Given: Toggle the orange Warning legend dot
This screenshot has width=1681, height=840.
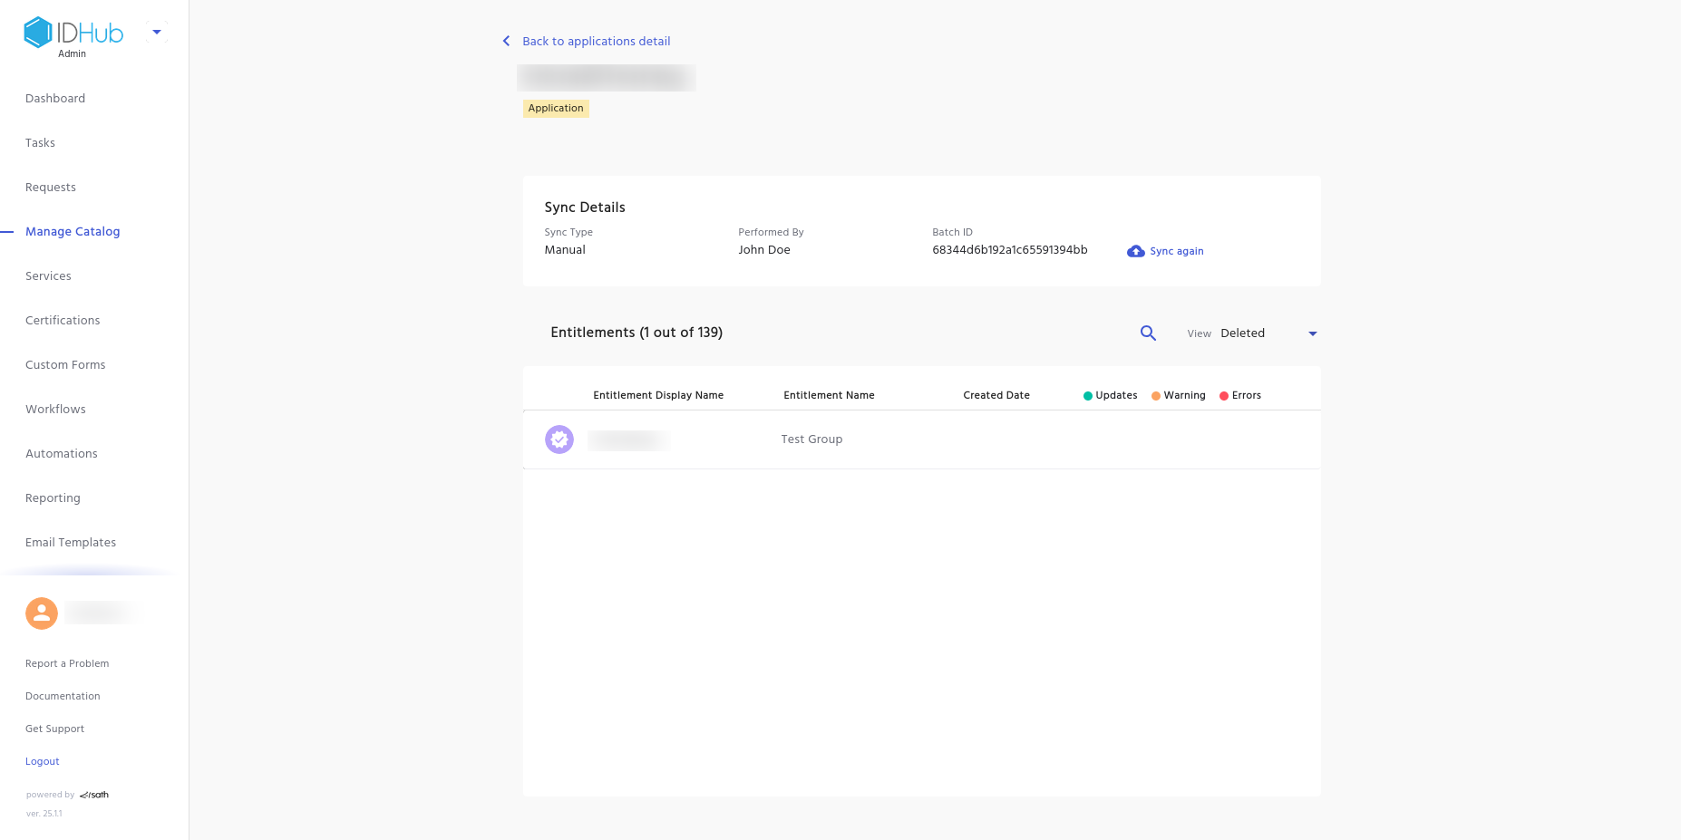Looking at the screenshot, I should 1156,396.
